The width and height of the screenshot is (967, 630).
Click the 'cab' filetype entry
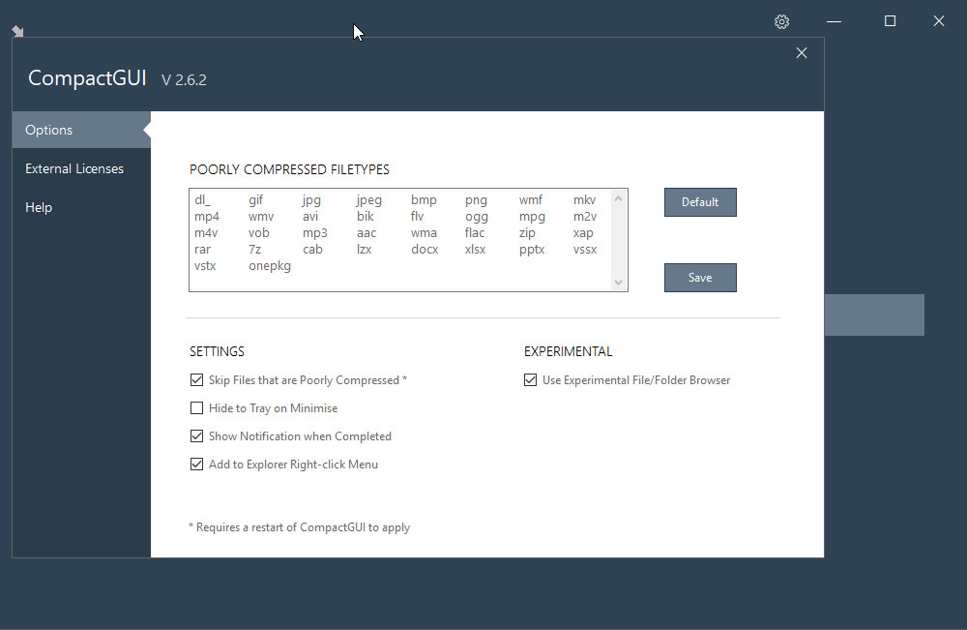coord(312,250)
